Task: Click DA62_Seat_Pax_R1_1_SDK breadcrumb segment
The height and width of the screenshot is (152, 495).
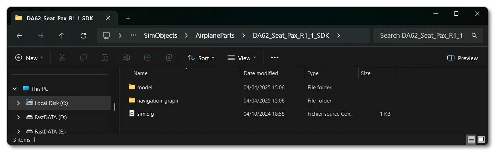Action: point(291,36)
